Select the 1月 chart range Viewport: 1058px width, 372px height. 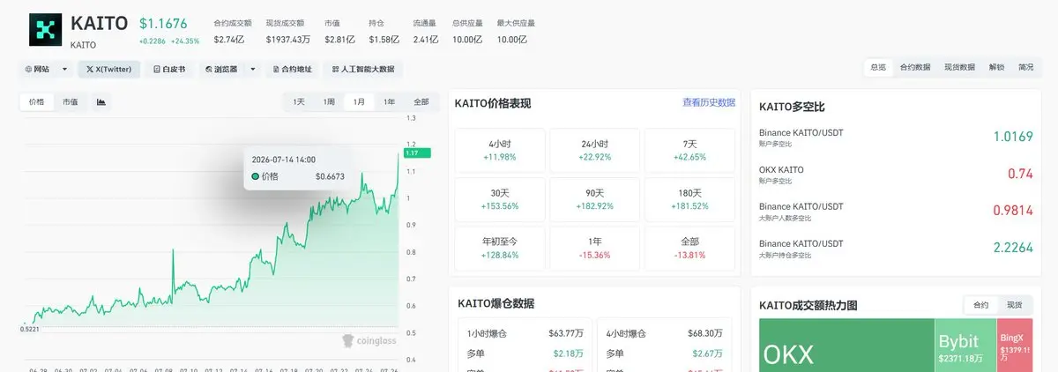[x=359, y=102]
